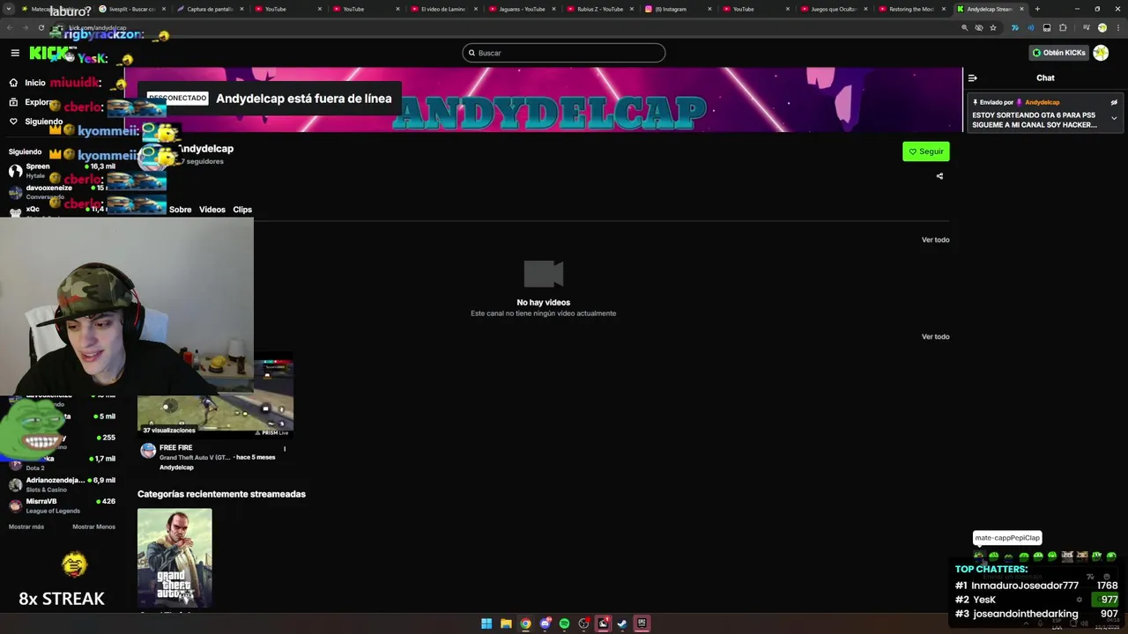Click Ver todo above No hay videos
This screenshot has width=1128, height=634.
click(935, 240)
